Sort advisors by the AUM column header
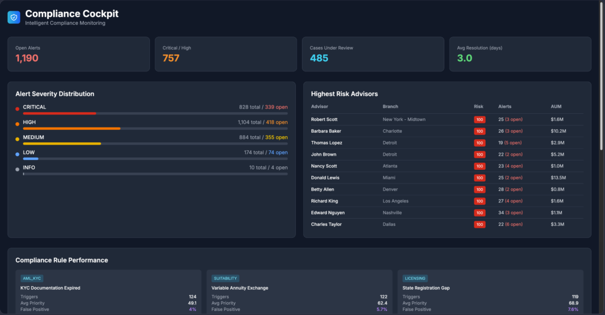The image size is (605, 315). pyautogui.click(x=556, y=107)
